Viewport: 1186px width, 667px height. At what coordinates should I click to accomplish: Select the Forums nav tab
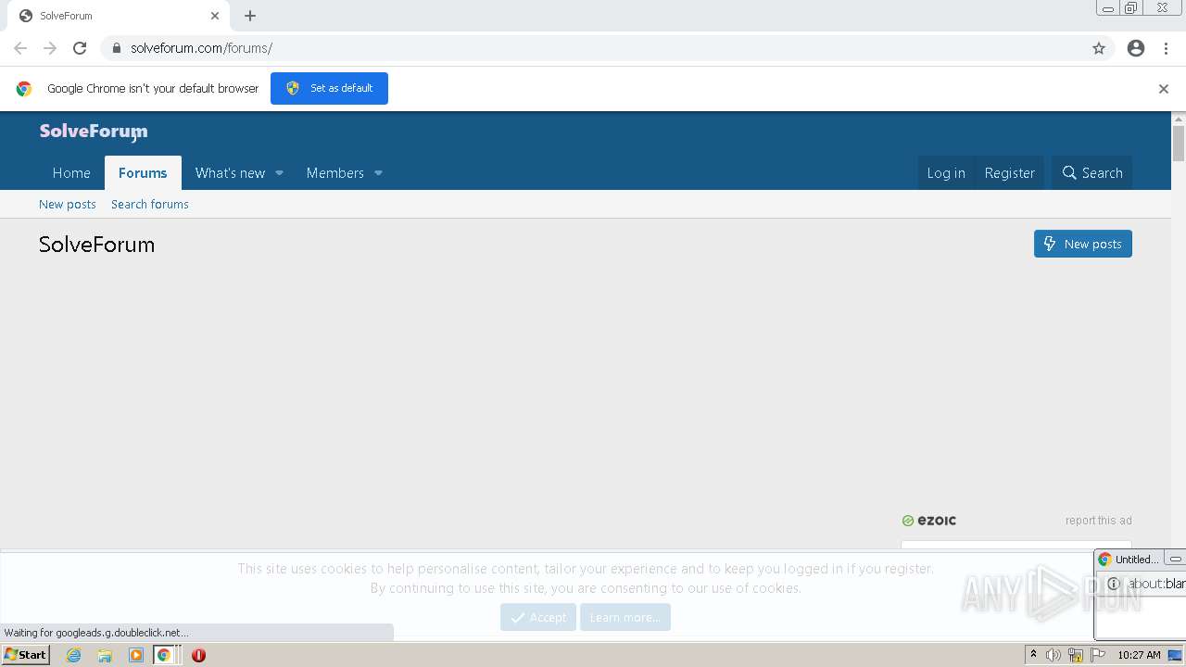143,173
